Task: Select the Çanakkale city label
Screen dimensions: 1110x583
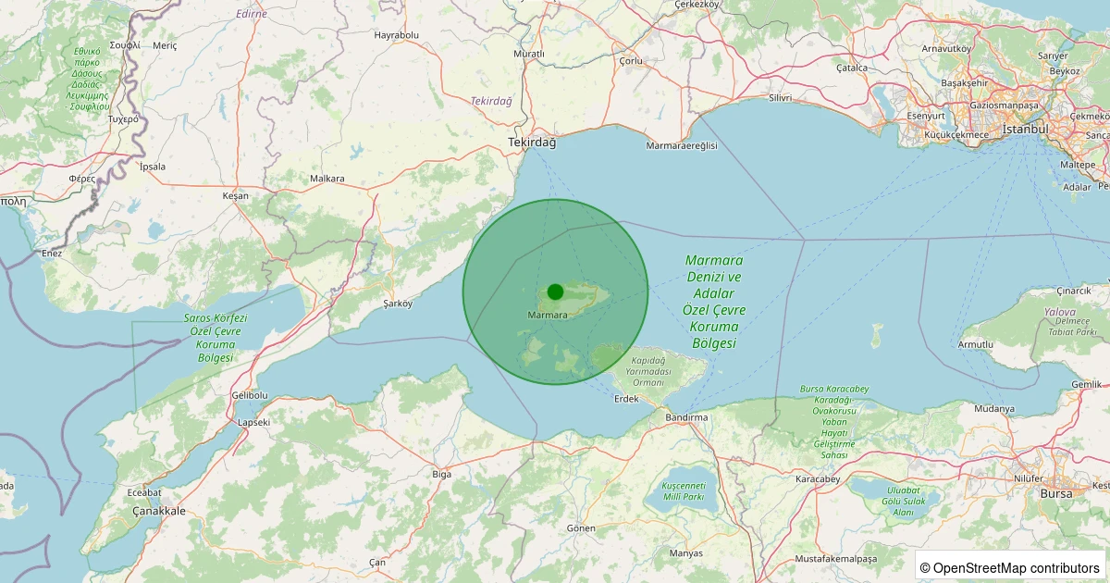Action: point(159,511)
